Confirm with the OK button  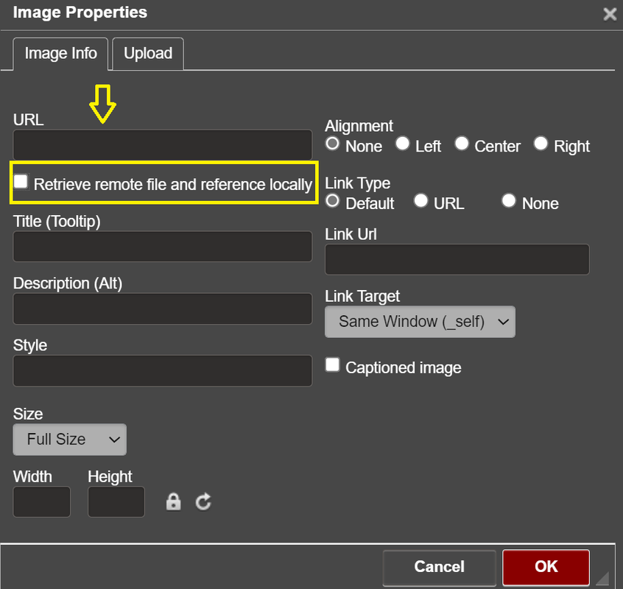click(546, 567)
